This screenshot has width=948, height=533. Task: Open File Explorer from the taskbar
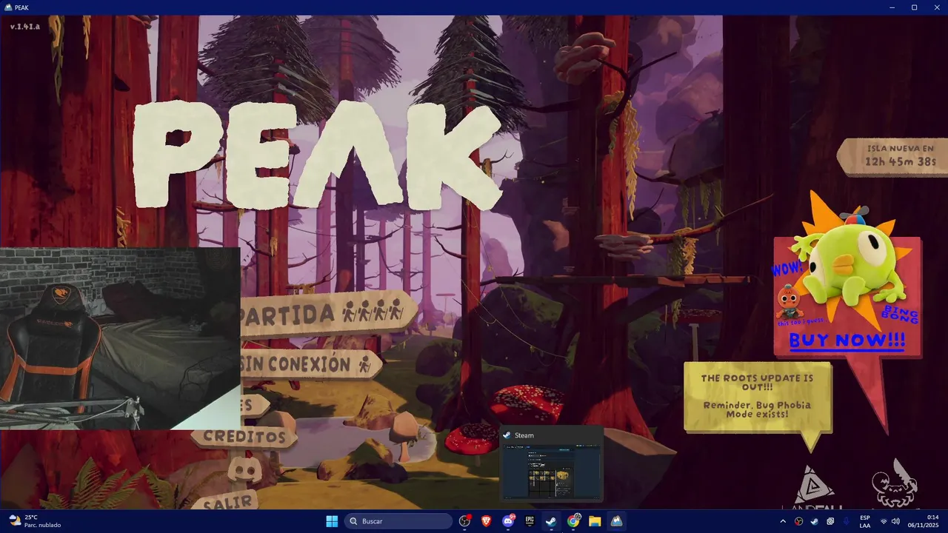pos(595,521)
